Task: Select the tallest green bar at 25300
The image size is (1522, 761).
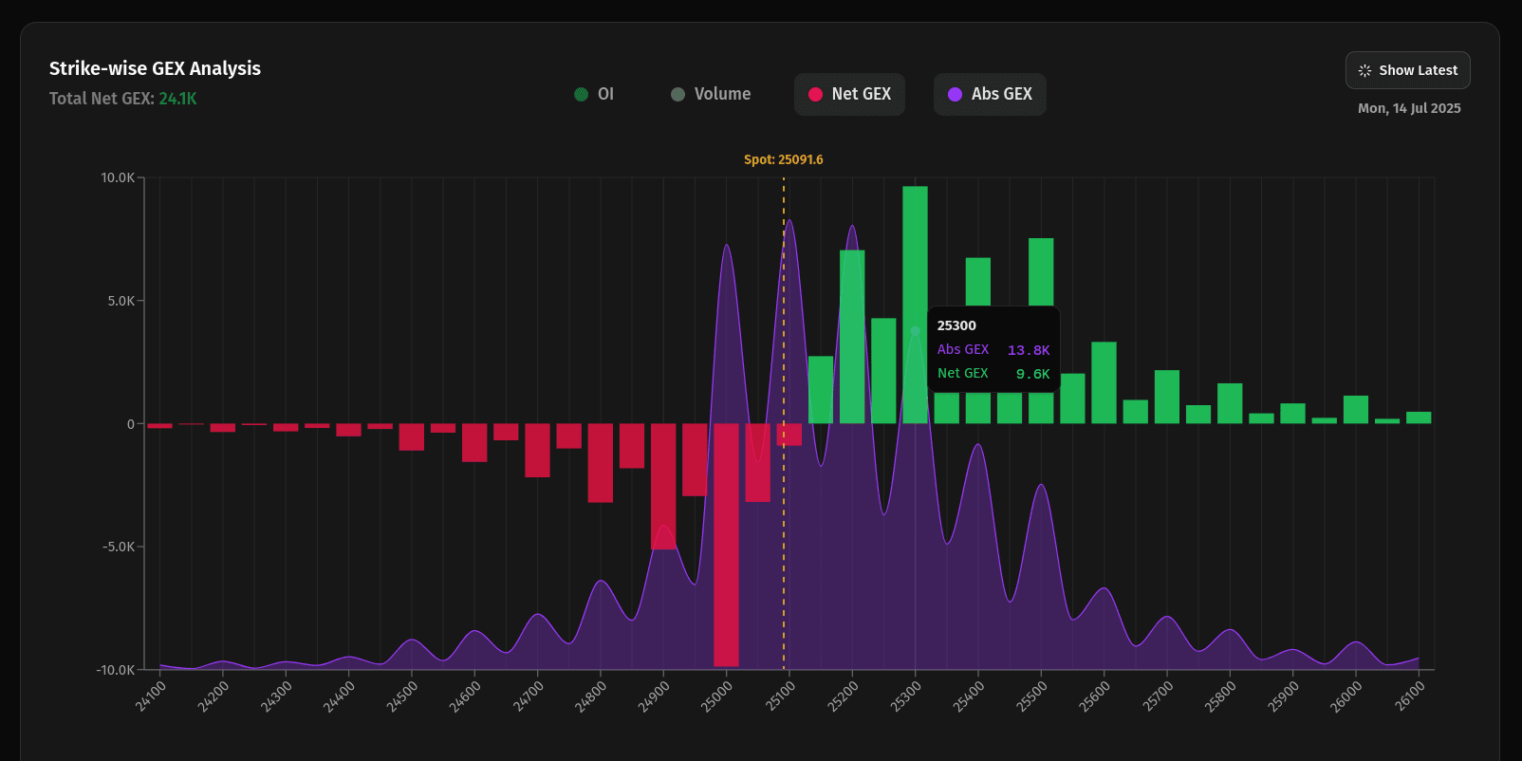Action: pyautogui.click(x=915, y=247)
